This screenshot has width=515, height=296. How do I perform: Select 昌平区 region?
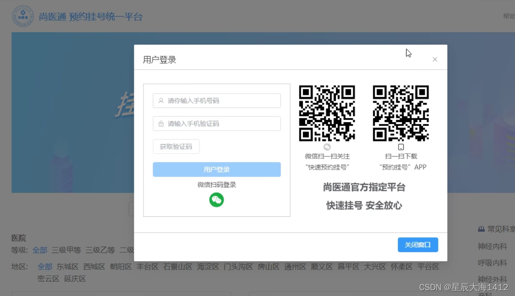348,267
